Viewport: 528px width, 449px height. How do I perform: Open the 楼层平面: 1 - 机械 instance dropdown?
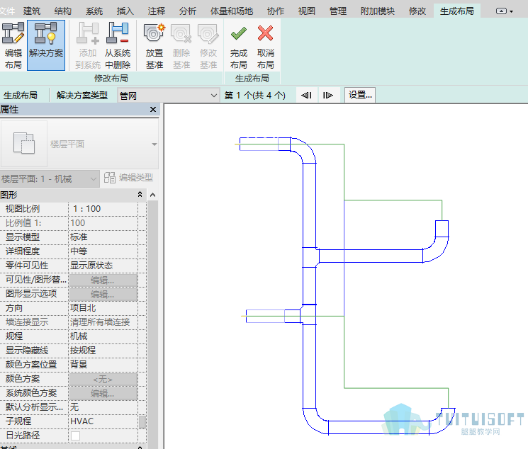pos(50,178)
